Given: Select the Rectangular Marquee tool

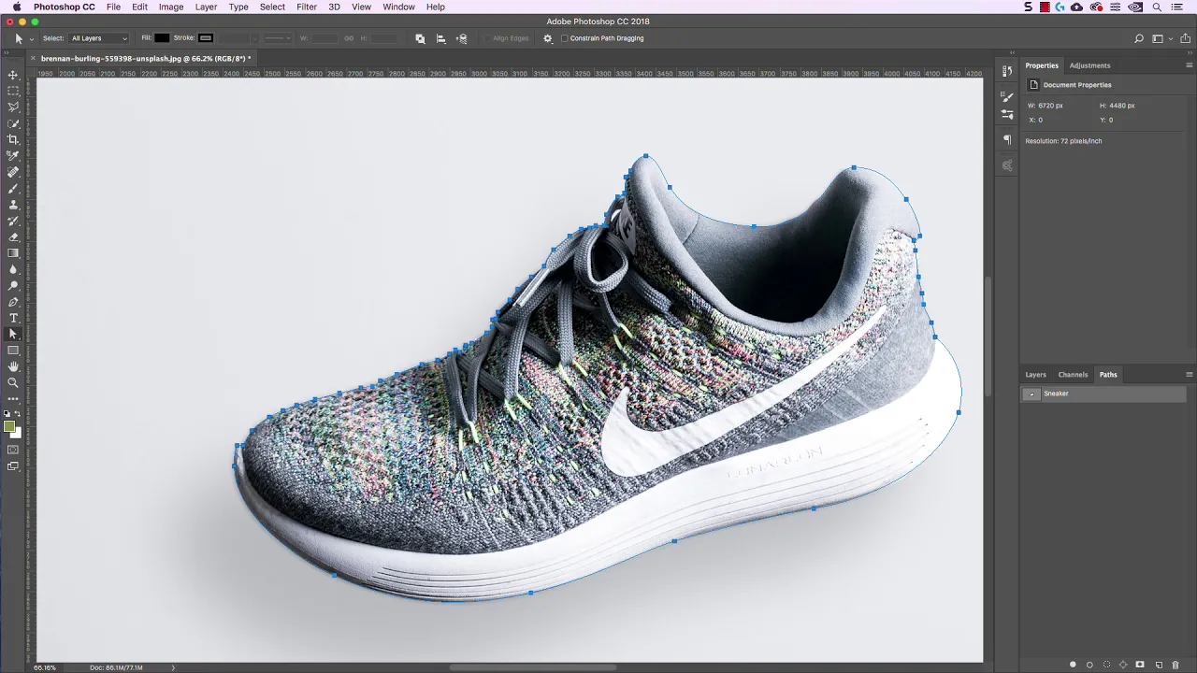Looking at the screenshot, I should (x=13, y=91).
